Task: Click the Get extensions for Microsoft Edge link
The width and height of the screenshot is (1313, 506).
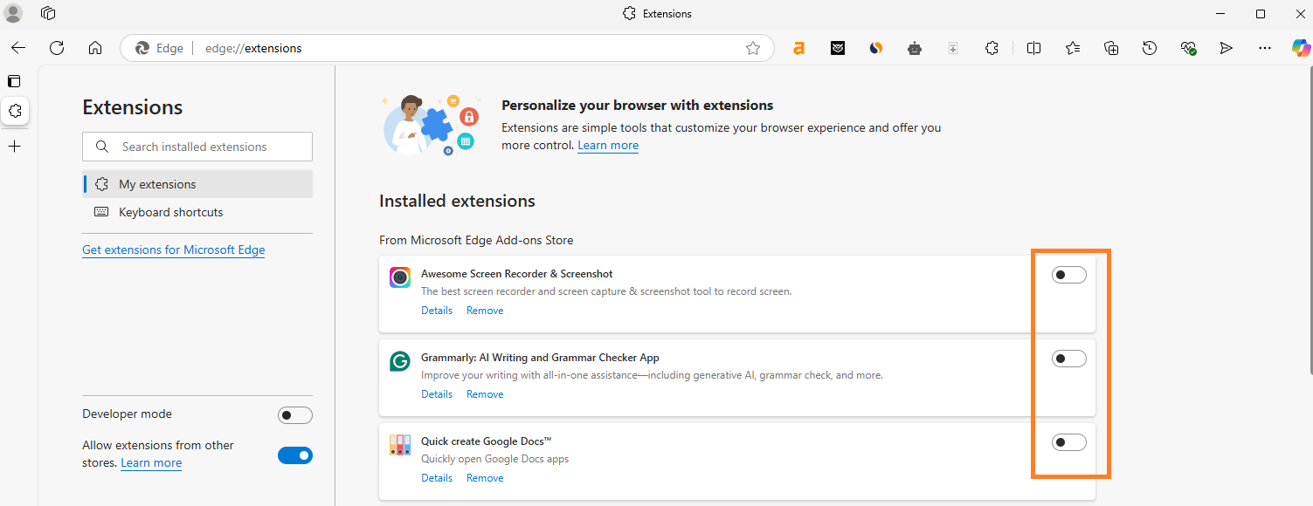Action: pyautogui.click(x=173, y=250)
